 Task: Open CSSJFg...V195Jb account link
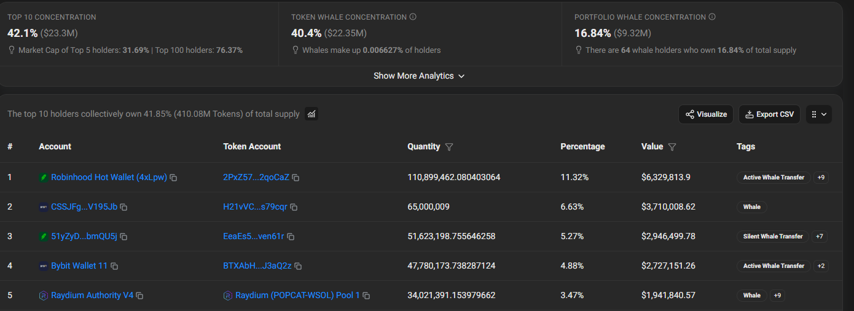click(84, 207)
